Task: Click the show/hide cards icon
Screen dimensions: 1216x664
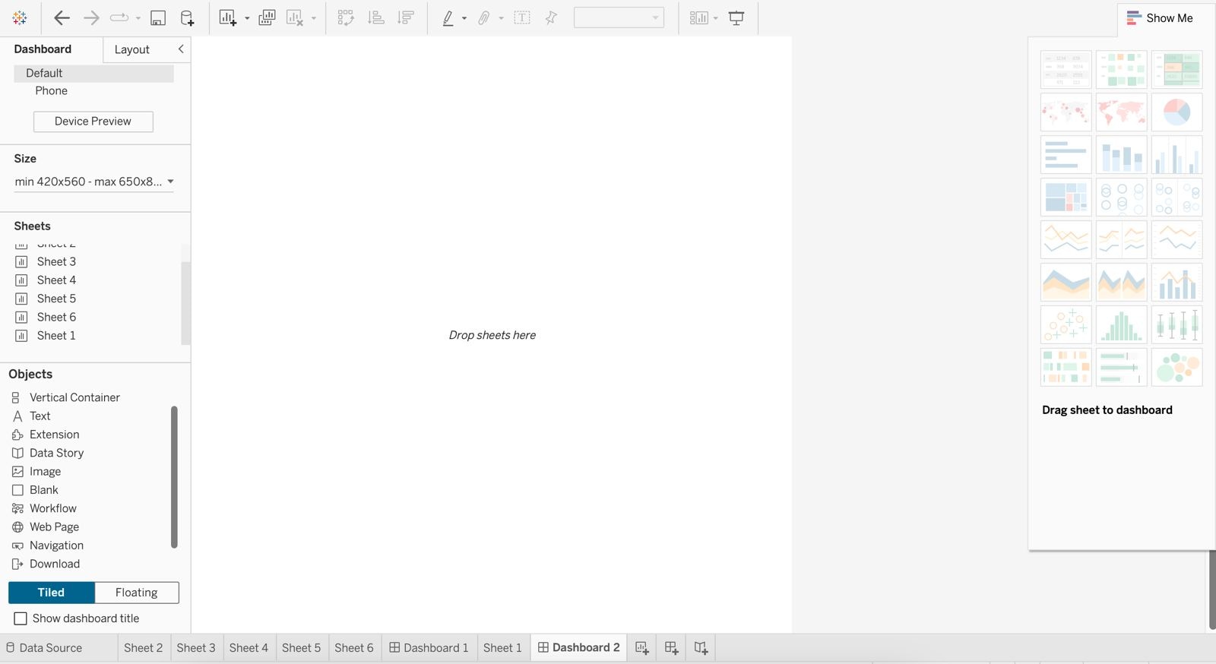Action: pyautogui.click(x=699, y=17)
